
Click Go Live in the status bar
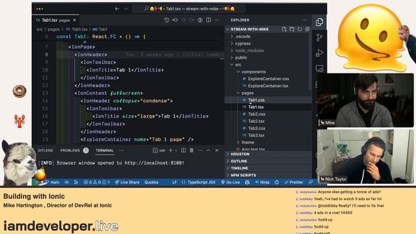231,182
